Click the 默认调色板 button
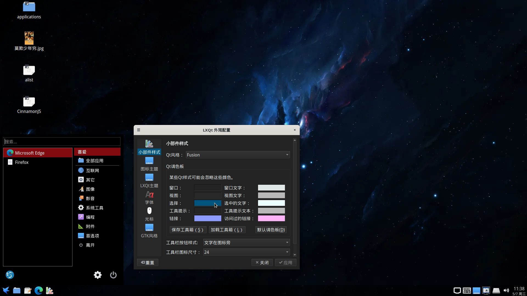 pos(271,230)
